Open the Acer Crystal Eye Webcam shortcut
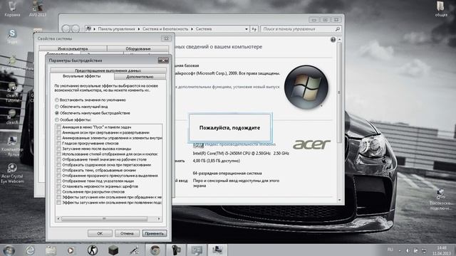Image resolution: width=456 pixels, height=256 pixels. 12,174
